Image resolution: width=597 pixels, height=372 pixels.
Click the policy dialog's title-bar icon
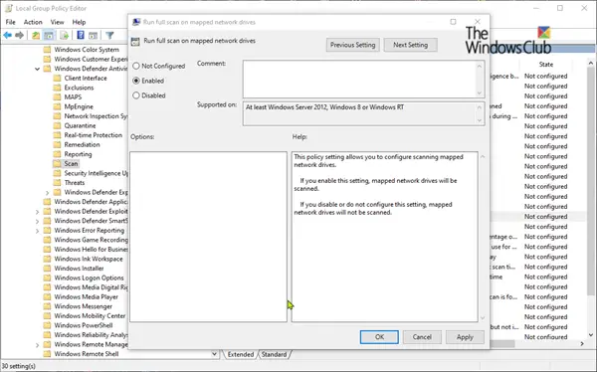coord(136,22)
